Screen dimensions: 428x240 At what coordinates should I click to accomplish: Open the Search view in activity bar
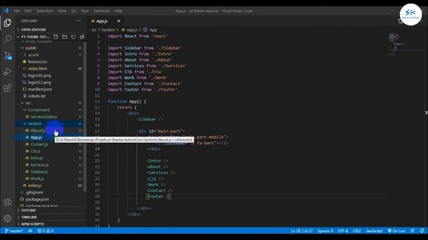click(x=7, y=39)
